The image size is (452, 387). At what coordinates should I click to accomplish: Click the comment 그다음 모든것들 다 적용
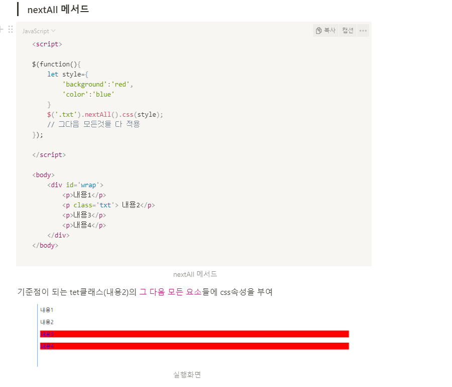(x=93, y=124)
